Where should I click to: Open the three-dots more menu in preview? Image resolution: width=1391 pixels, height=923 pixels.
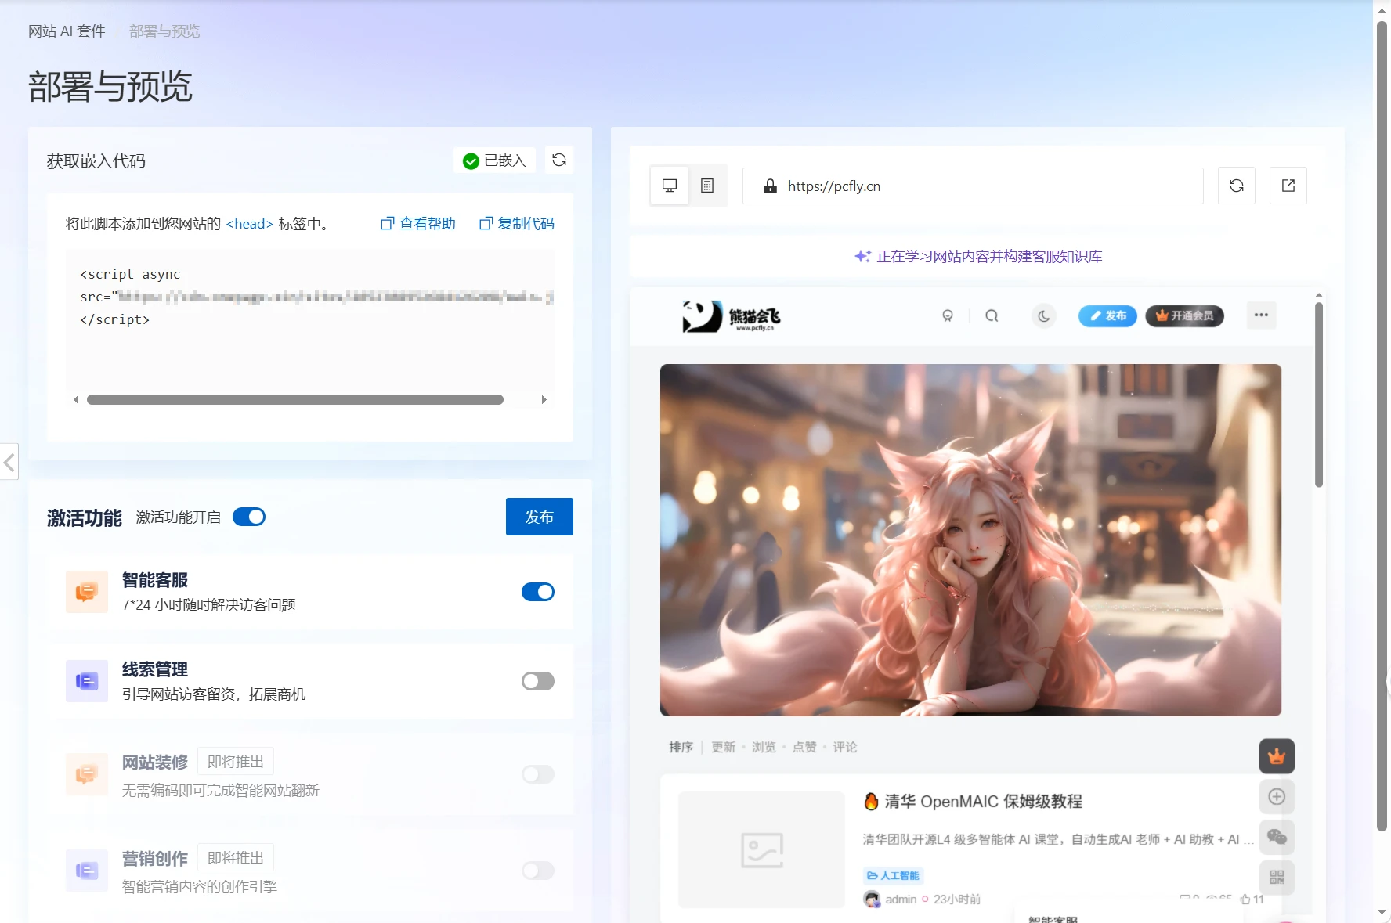1261,315
